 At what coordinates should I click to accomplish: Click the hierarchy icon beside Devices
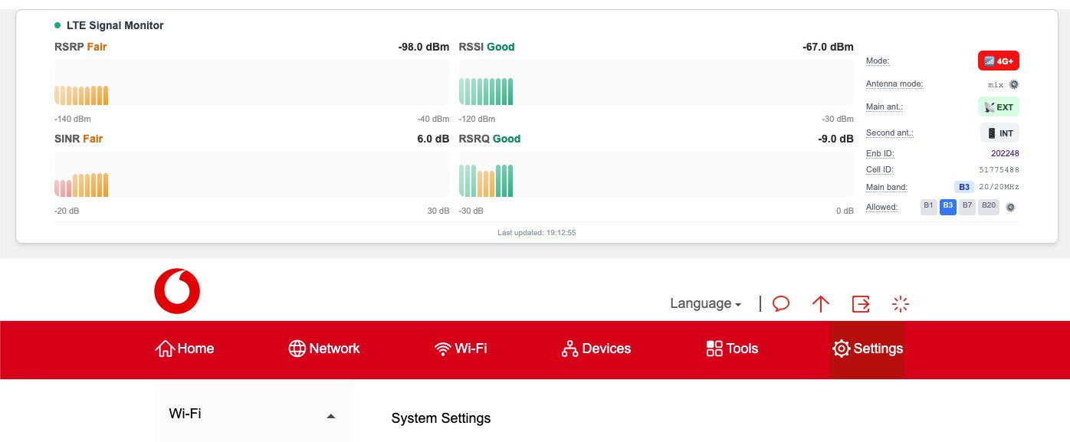(570, 349)
